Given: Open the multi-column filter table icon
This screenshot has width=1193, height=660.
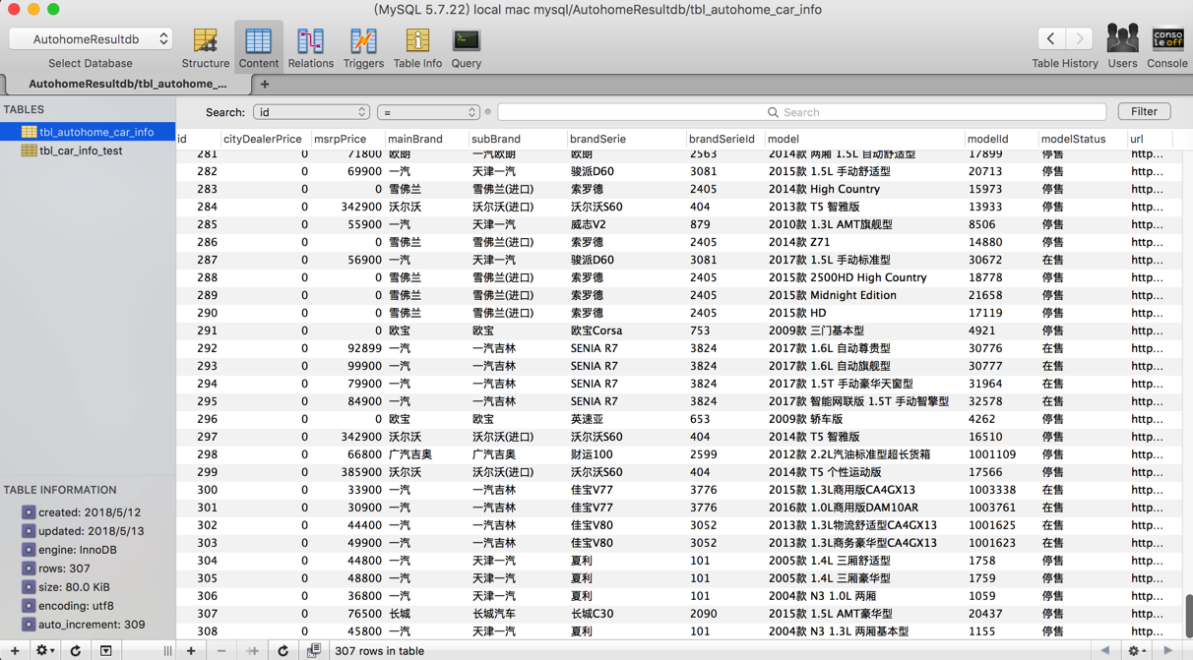Looking at the screenshot, I should click(x=314, y=650).
